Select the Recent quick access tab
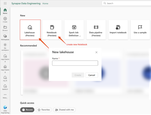The image size is (151, 115). click(x=27, y=110)
